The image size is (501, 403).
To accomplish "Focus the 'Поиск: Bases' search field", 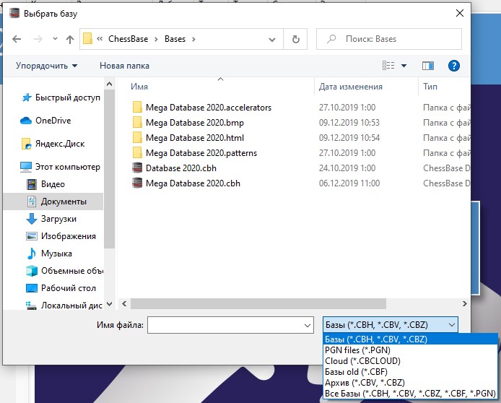I will click(x=389, y=39).
